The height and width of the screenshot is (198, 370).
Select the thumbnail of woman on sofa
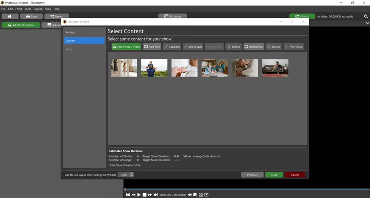click(x=275, y=68)
